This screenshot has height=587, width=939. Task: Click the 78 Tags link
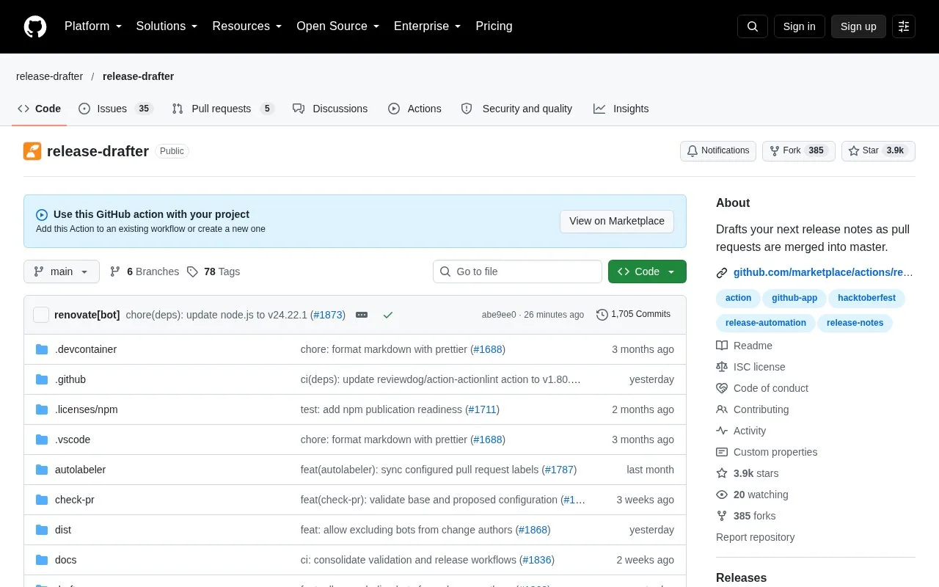[x=213, y=271]
